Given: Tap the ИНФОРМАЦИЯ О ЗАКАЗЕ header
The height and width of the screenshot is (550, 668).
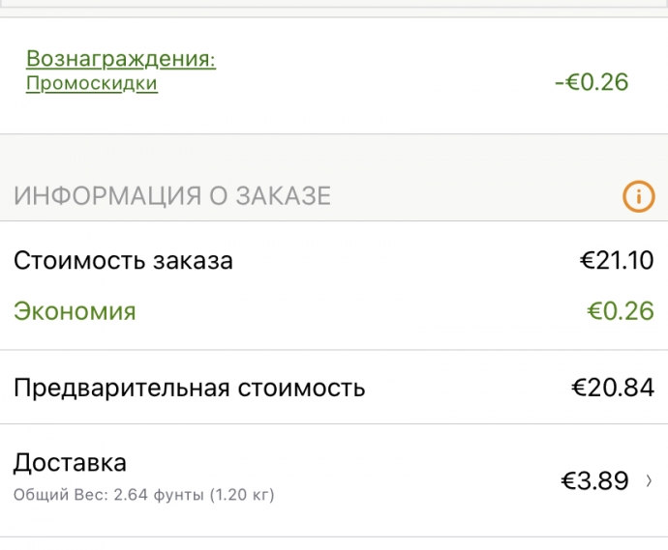Looking at the screenshot, I should tap(172, 196).
